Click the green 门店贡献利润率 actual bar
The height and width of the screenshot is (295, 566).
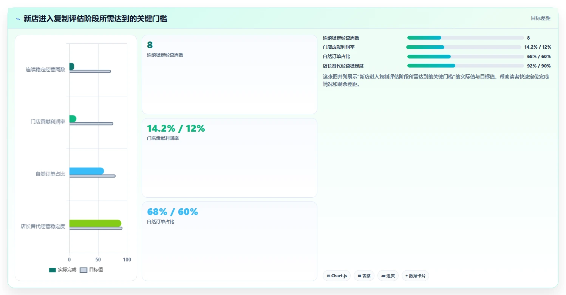click(73, 119)
